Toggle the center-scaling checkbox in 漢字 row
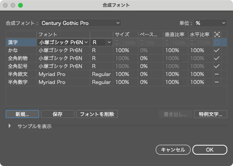The width and height of the screenshot is (233, 166). coord(217,42)
